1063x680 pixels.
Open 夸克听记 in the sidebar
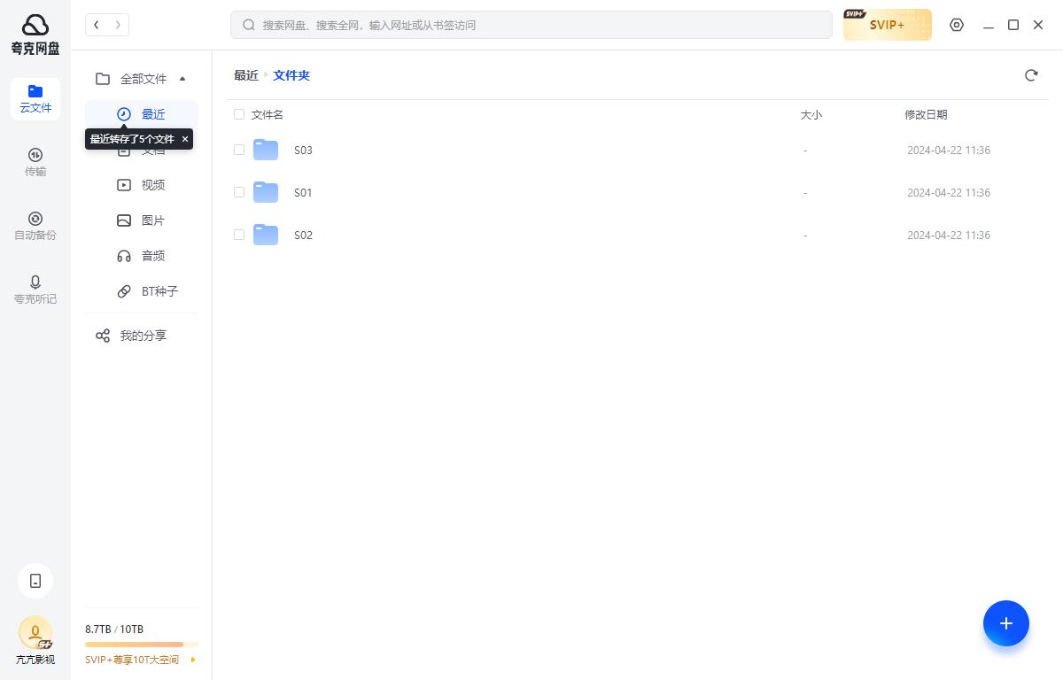point(35,290)
